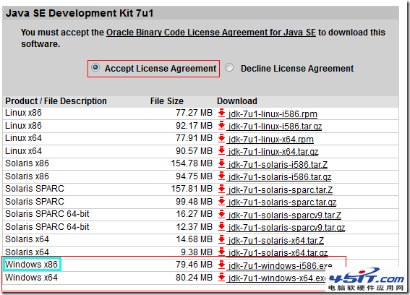Select Decline License Agreement radio button

[229, 67]
